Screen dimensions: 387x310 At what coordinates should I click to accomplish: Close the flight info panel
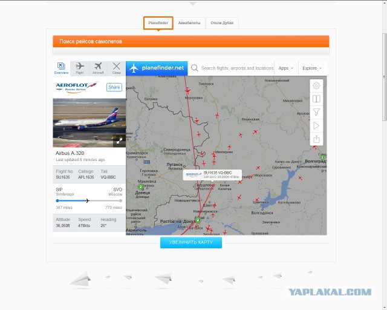[x=116, y=68]
